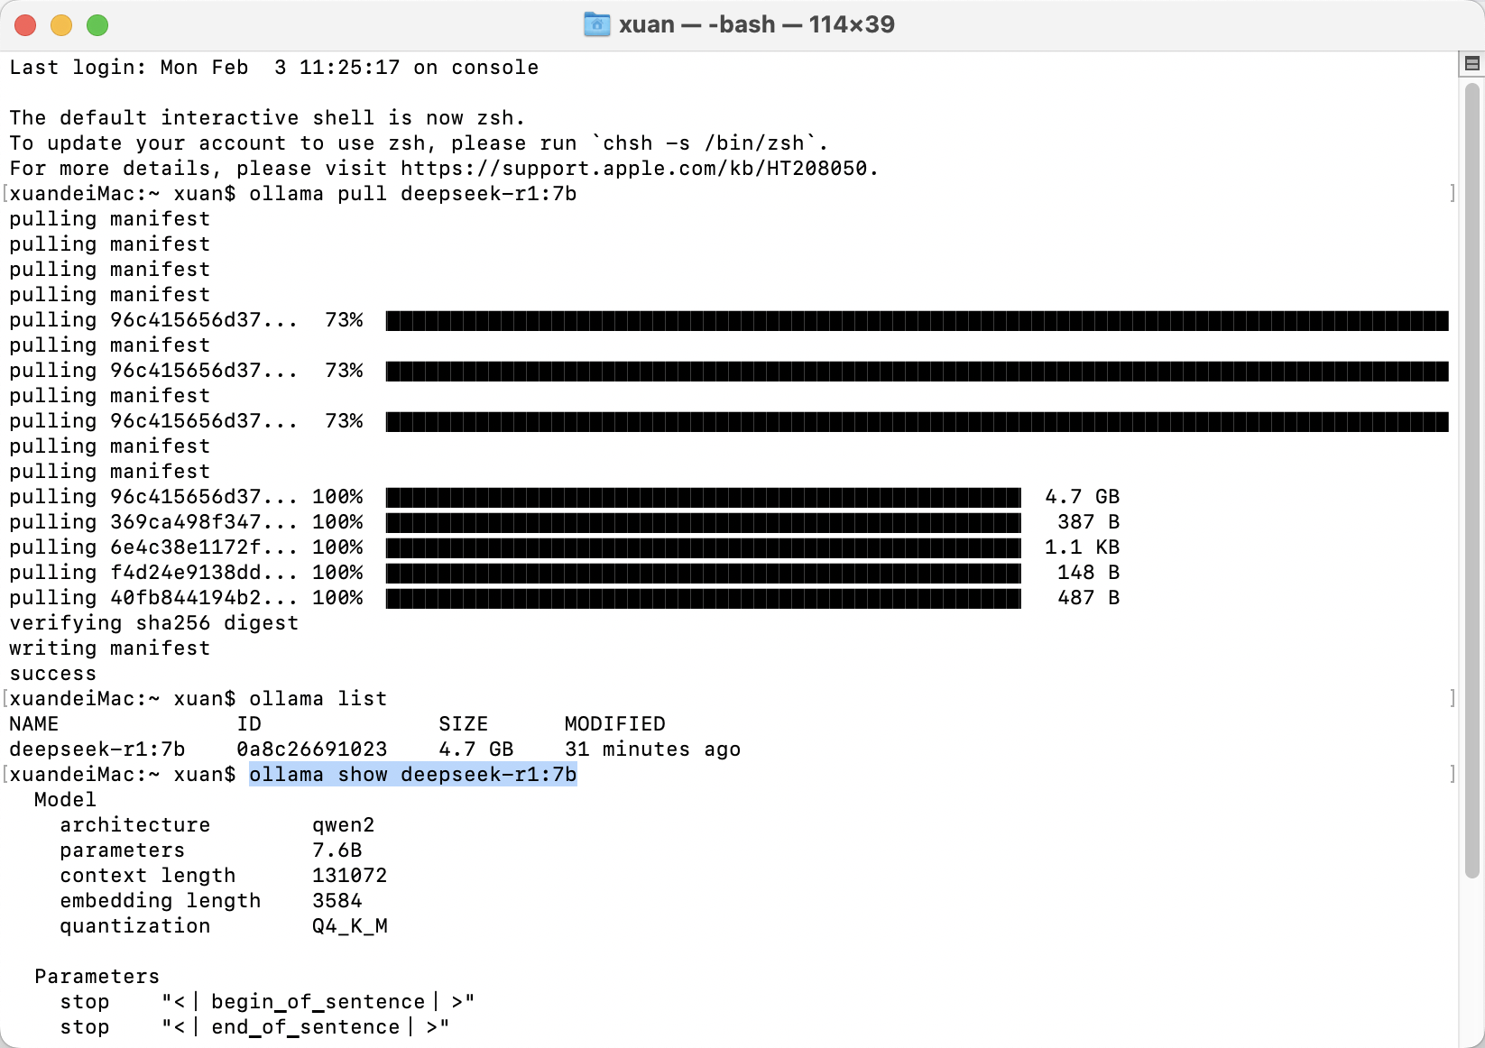The image size is (1485, 1048).
Task: Click the '1.1 KB' size value
Action: pyautogui.click(x=1083, y=547)
